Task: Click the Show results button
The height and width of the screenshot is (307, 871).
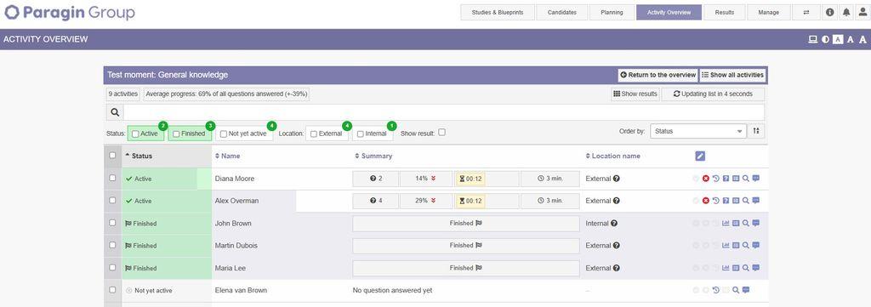Action: tap(635, 94)
